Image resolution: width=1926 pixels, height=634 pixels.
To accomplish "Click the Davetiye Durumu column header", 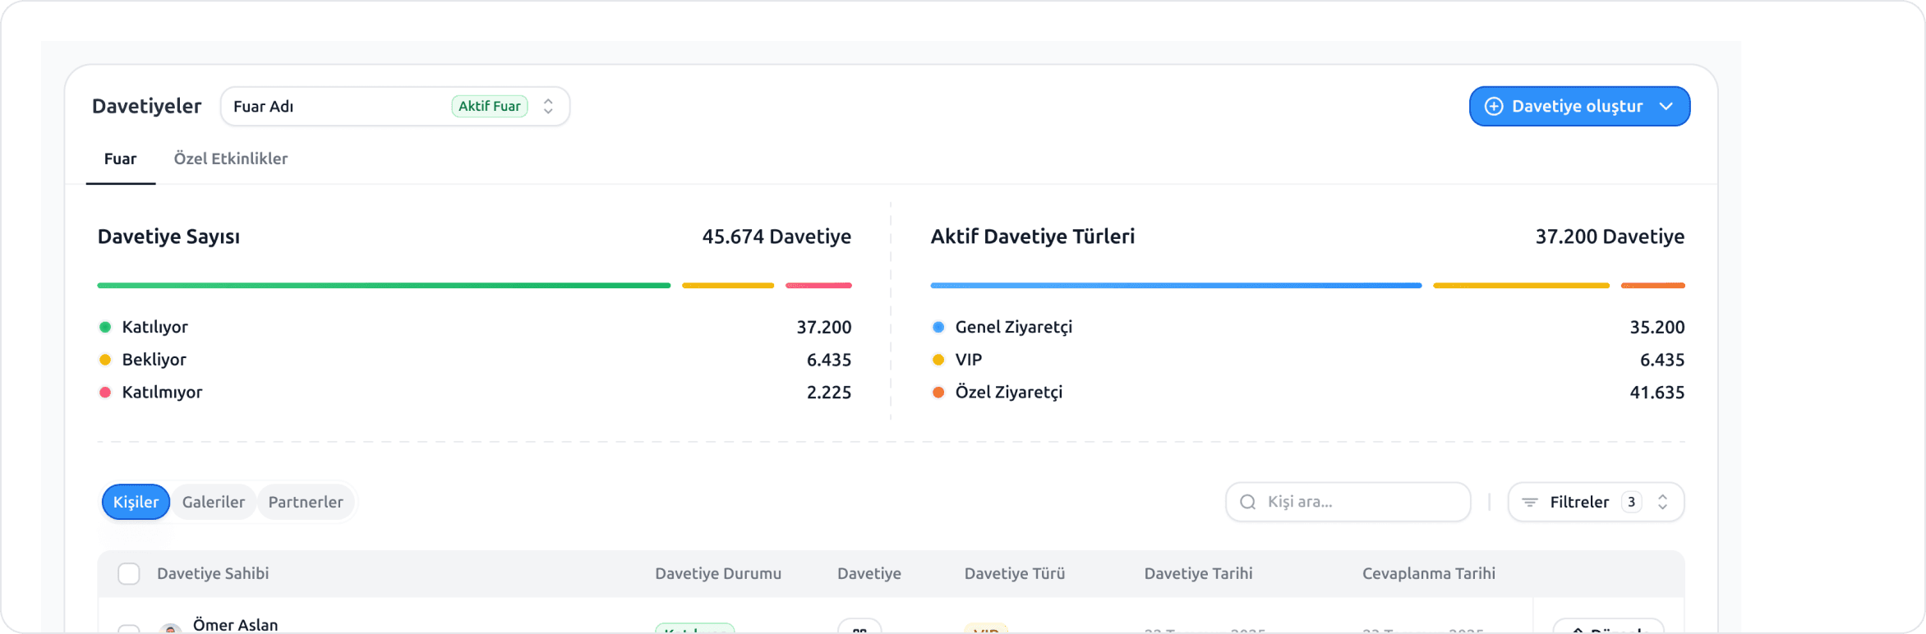I will tap(717, 573).
